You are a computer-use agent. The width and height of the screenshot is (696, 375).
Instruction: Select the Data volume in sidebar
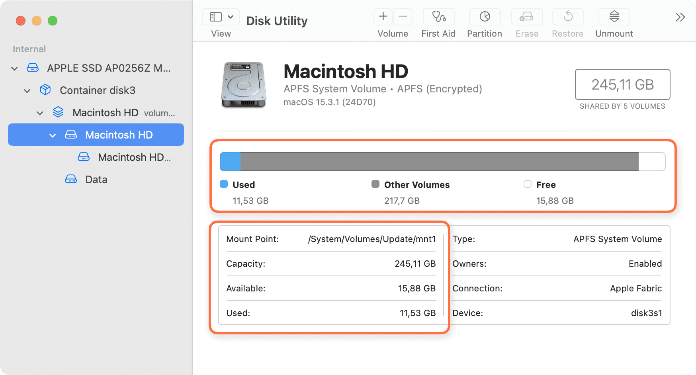point(96,179)
